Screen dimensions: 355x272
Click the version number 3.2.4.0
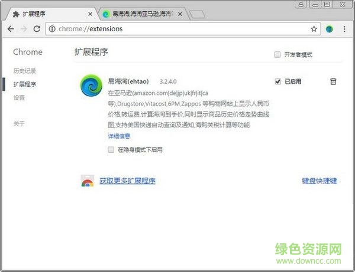coord(168,81)
